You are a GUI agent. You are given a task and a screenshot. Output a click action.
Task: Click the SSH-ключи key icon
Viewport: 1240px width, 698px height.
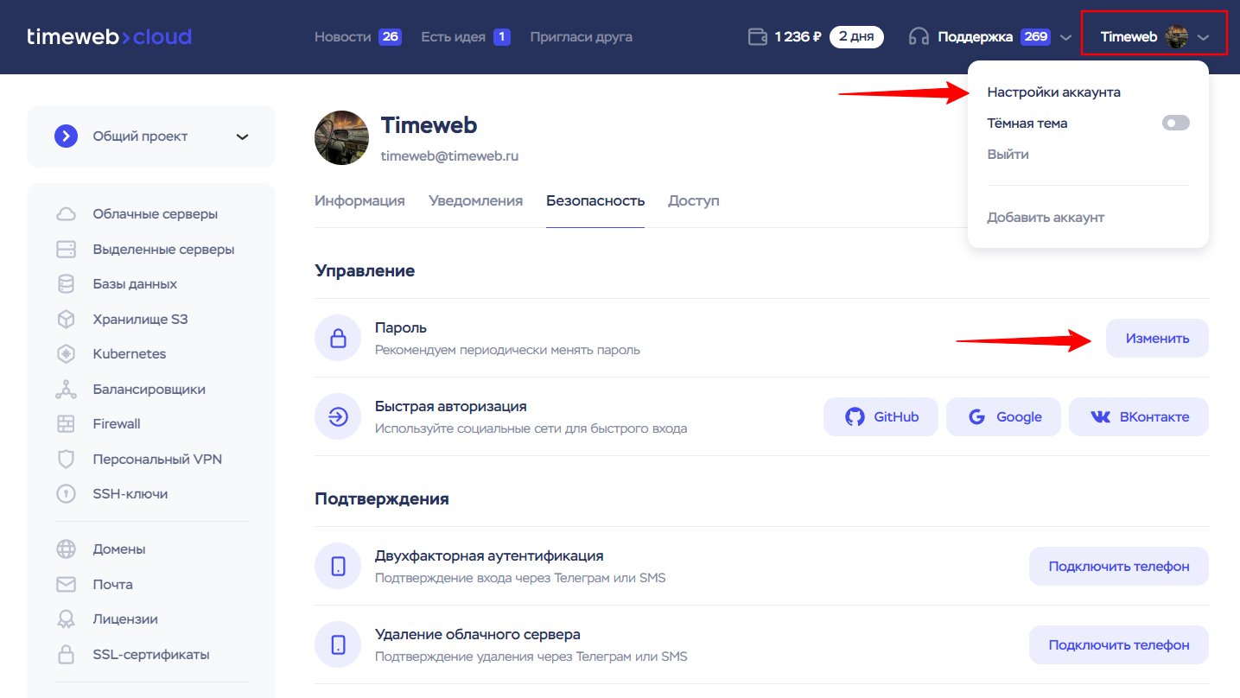[66, 494]
